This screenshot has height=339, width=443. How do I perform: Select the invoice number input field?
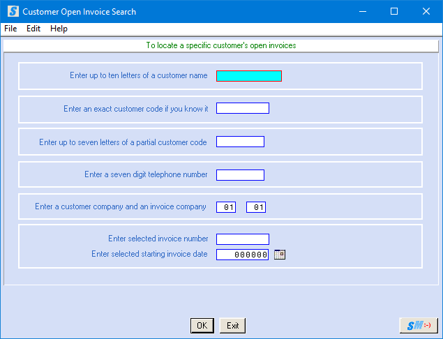(242, 239)
